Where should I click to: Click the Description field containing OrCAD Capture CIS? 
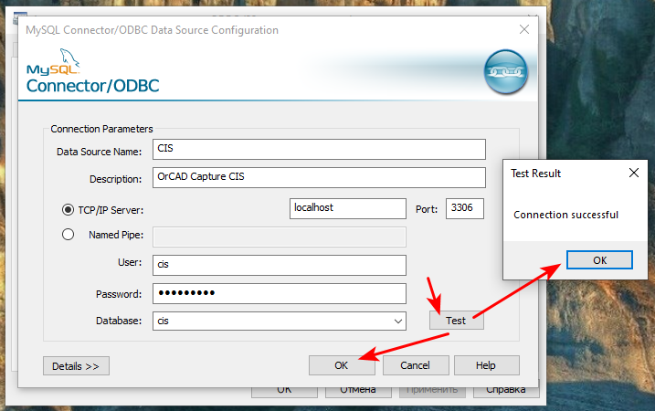coord(319,178)
